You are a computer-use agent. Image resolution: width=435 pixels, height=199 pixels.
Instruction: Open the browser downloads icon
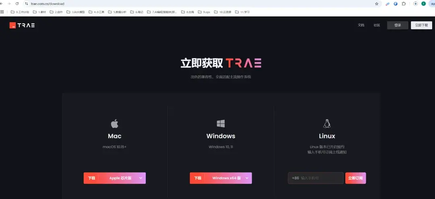click(x=415, y=4)
